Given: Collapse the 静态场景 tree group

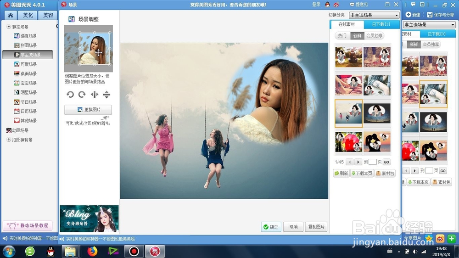Looking at the screenshot, I should pos(9,27).
